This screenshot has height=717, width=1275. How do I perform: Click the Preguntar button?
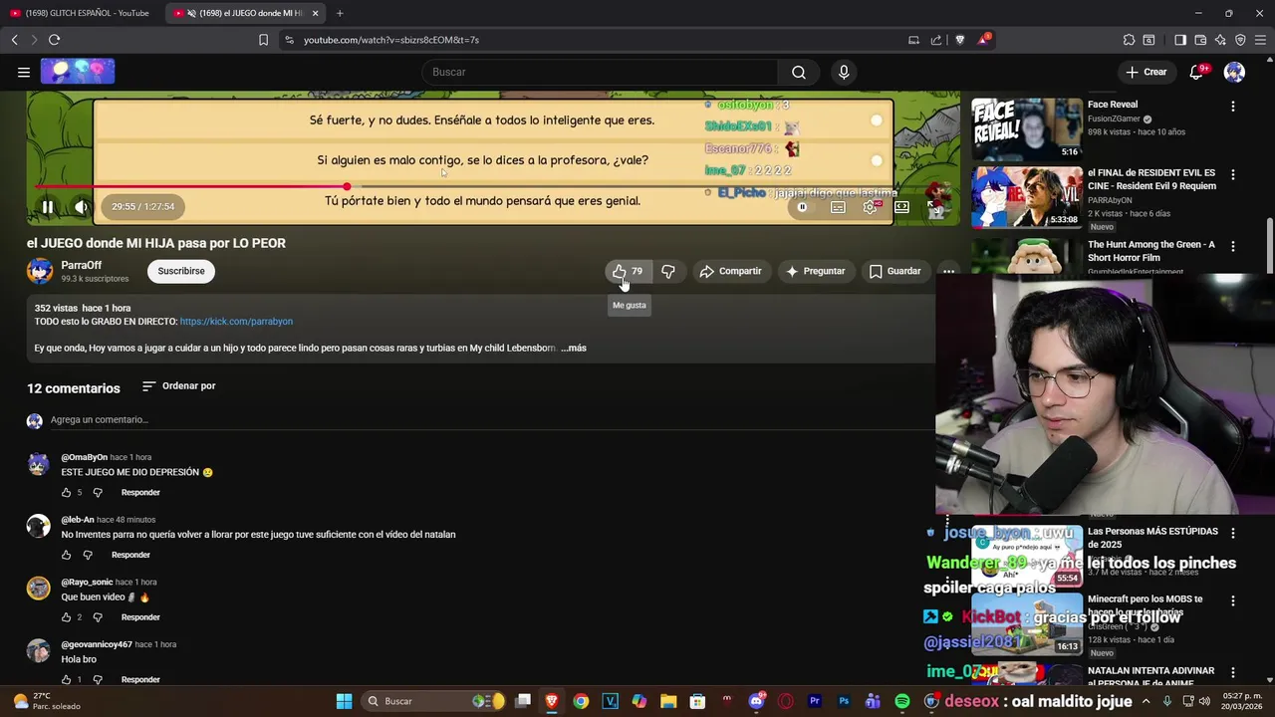tap(815, 271)
